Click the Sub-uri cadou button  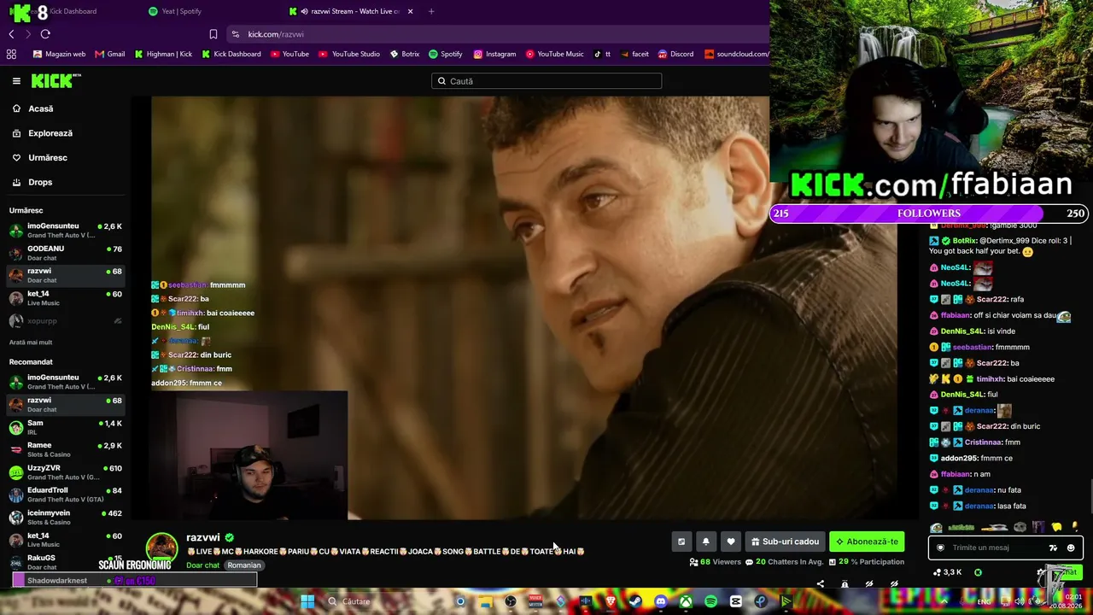(x=785, y=542)
